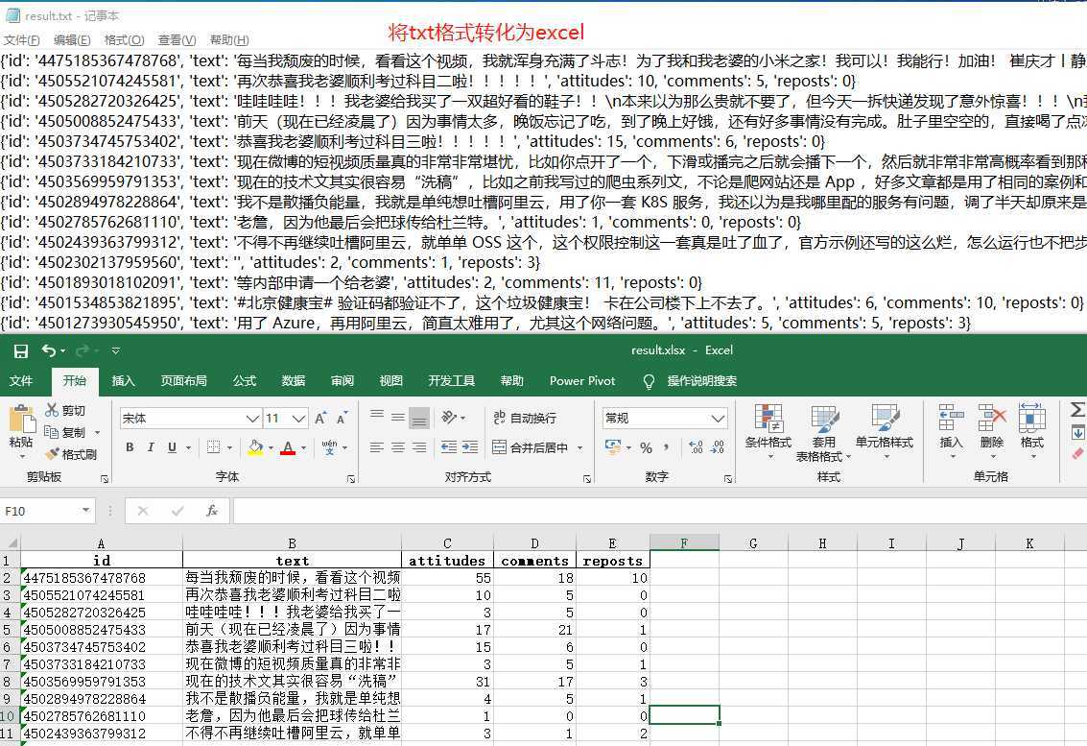The image size is (1087, 746).
Task: Apply Percent Style icon
Action: [x=646, y=447]
